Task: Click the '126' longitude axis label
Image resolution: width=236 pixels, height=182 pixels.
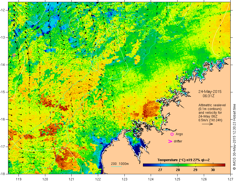Action: tap(204, 179)
